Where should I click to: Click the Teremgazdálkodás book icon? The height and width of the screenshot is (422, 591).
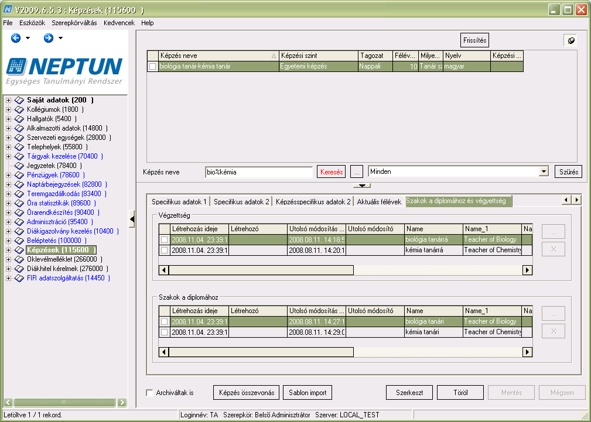[x=19, y=194]
